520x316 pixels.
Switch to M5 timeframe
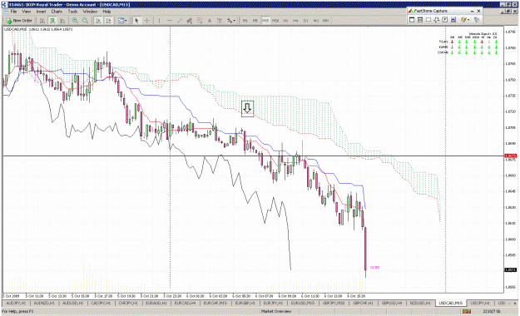tap(255, 21)
